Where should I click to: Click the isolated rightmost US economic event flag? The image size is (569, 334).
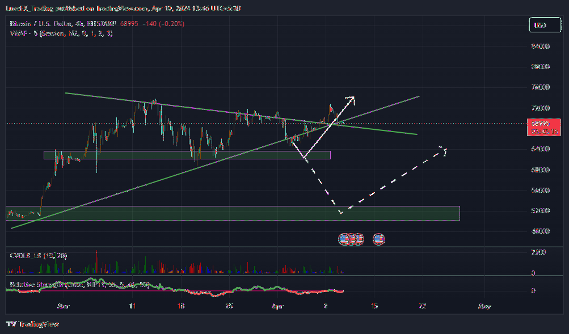pyautogui.click(x=378, y=239)
